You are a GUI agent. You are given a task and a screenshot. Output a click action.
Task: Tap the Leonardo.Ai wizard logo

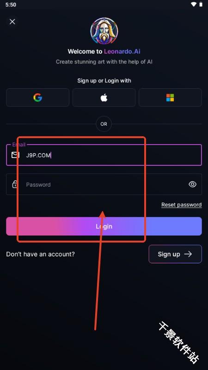(104, 31)
